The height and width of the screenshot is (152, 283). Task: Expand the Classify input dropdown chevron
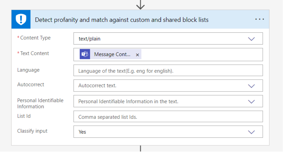pyautogui.click(x=251, y=132)
